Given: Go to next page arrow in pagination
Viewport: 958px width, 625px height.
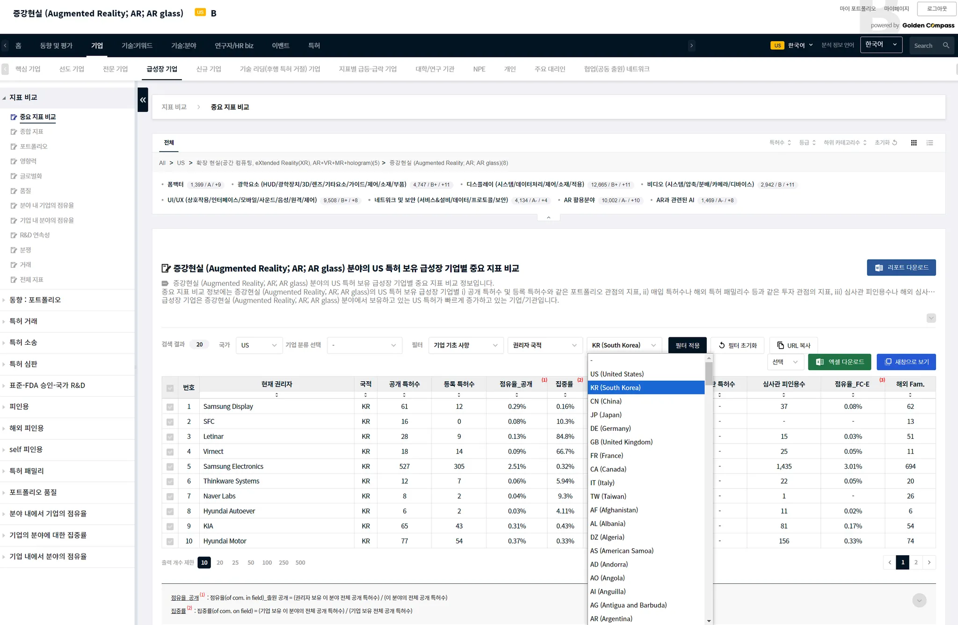Looking at the screenshot, I should (929, 562).
